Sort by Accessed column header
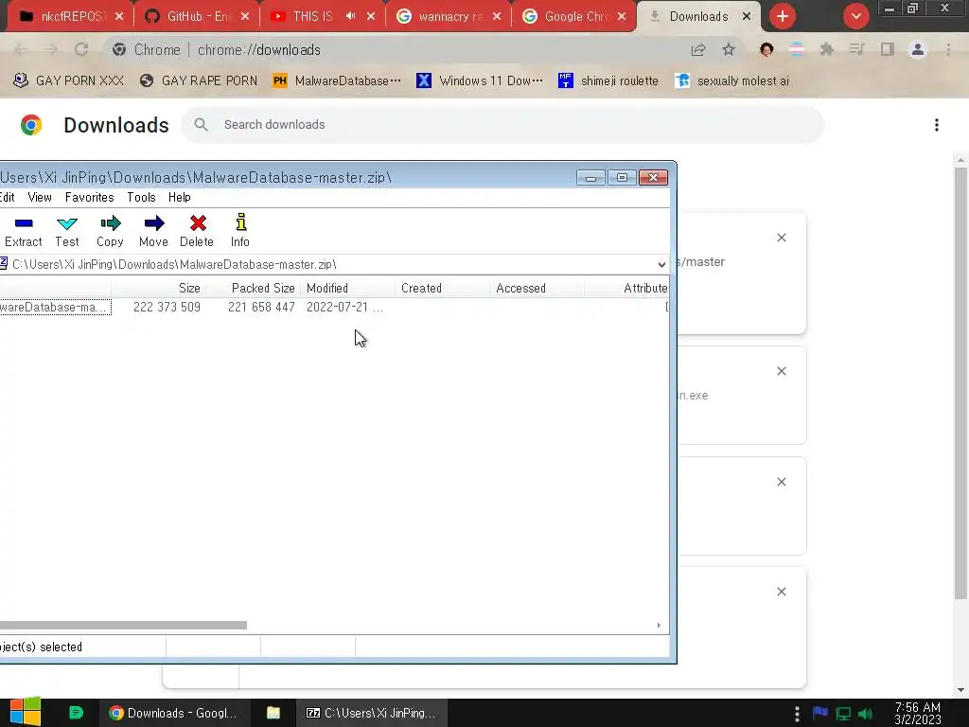Screen dimensions: 969x727 tap(537, 288)
